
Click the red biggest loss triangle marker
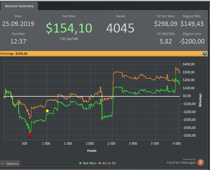[30, 135]
